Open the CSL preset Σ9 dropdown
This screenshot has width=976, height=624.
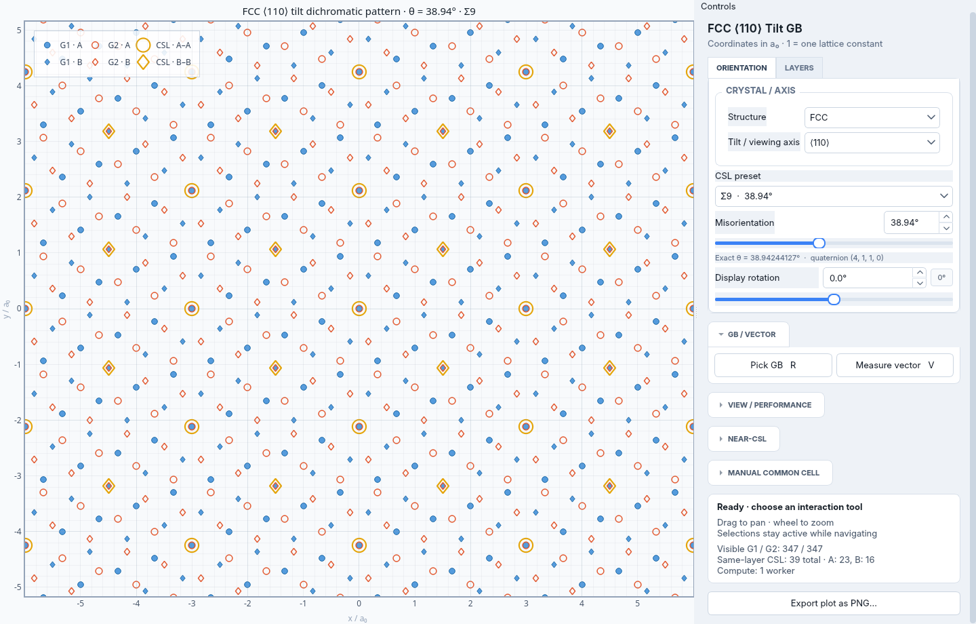[x=834, y=196]
